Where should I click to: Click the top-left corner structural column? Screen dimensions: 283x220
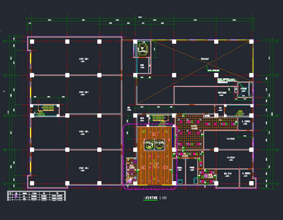pyautogui.click(x=32, y=41)
